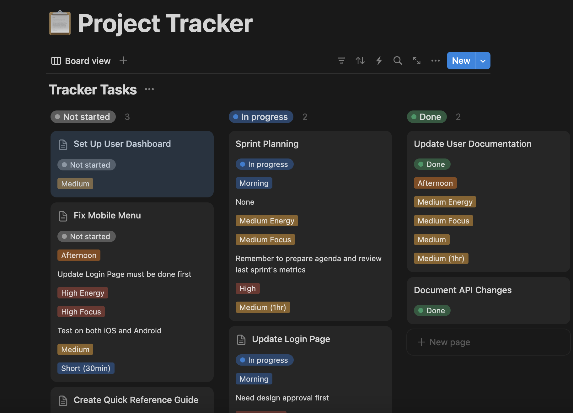Image resolution: width=573 pixels, height=413 pixels.
Task: Open the filter options icon
Action: (341, 61)
